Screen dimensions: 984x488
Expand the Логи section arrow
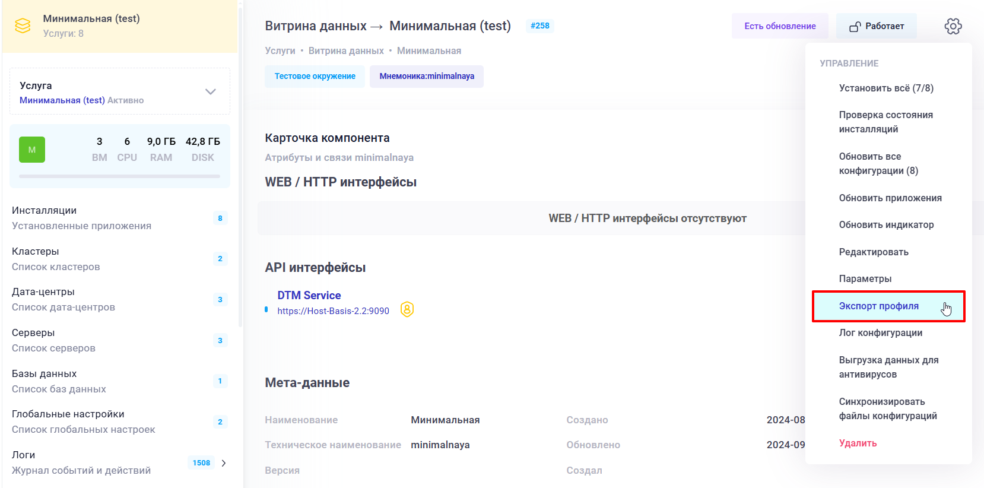[x=224, y=463]
